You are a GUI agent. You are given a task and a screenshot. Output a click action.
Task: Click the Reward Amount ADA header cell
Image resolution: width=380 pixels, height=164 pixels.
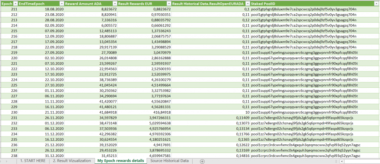click(x=91, y=4)
